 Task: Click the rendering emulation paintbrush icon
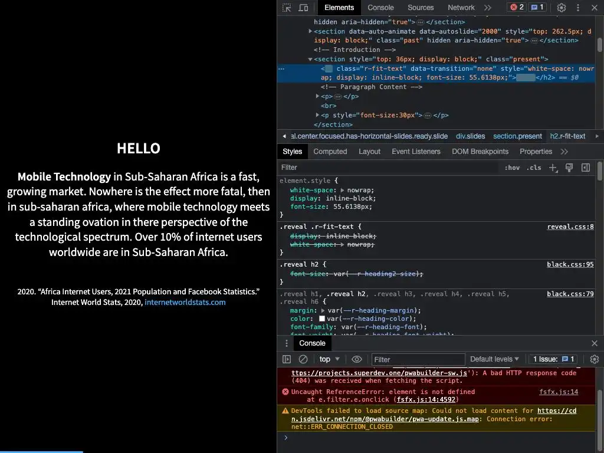(x=569, y=168)
